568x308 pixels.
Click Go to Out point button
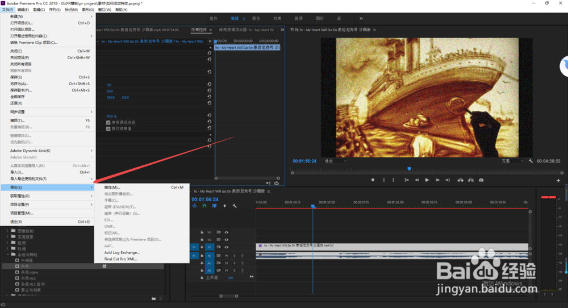448,180
